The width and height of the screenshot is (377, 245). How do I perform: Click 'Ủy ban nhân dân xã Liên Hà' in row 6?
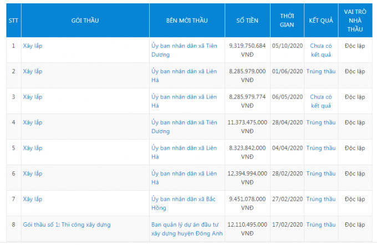pos(184,177)
